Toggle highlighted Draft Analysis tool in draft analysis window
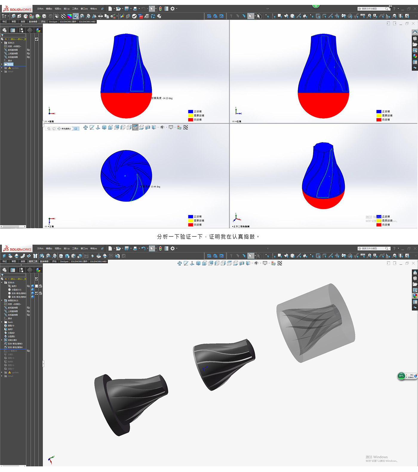Screen dimensions: 418x472 click(76, 16)
